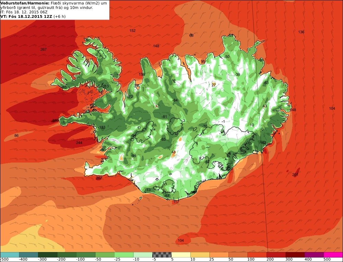
Task: Click the value "267" over the northwest ocean
Action: [x=44, y=49]
